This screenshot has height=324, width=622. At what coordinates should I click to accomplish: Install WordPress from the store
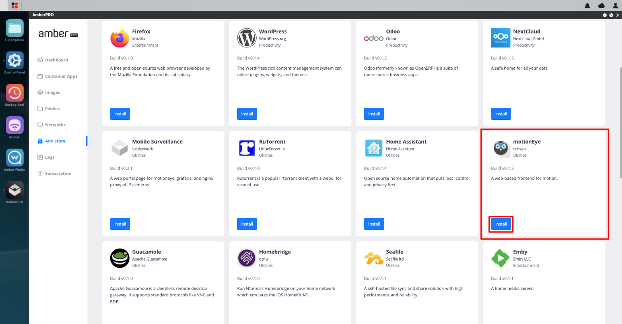tap(247, 114)
